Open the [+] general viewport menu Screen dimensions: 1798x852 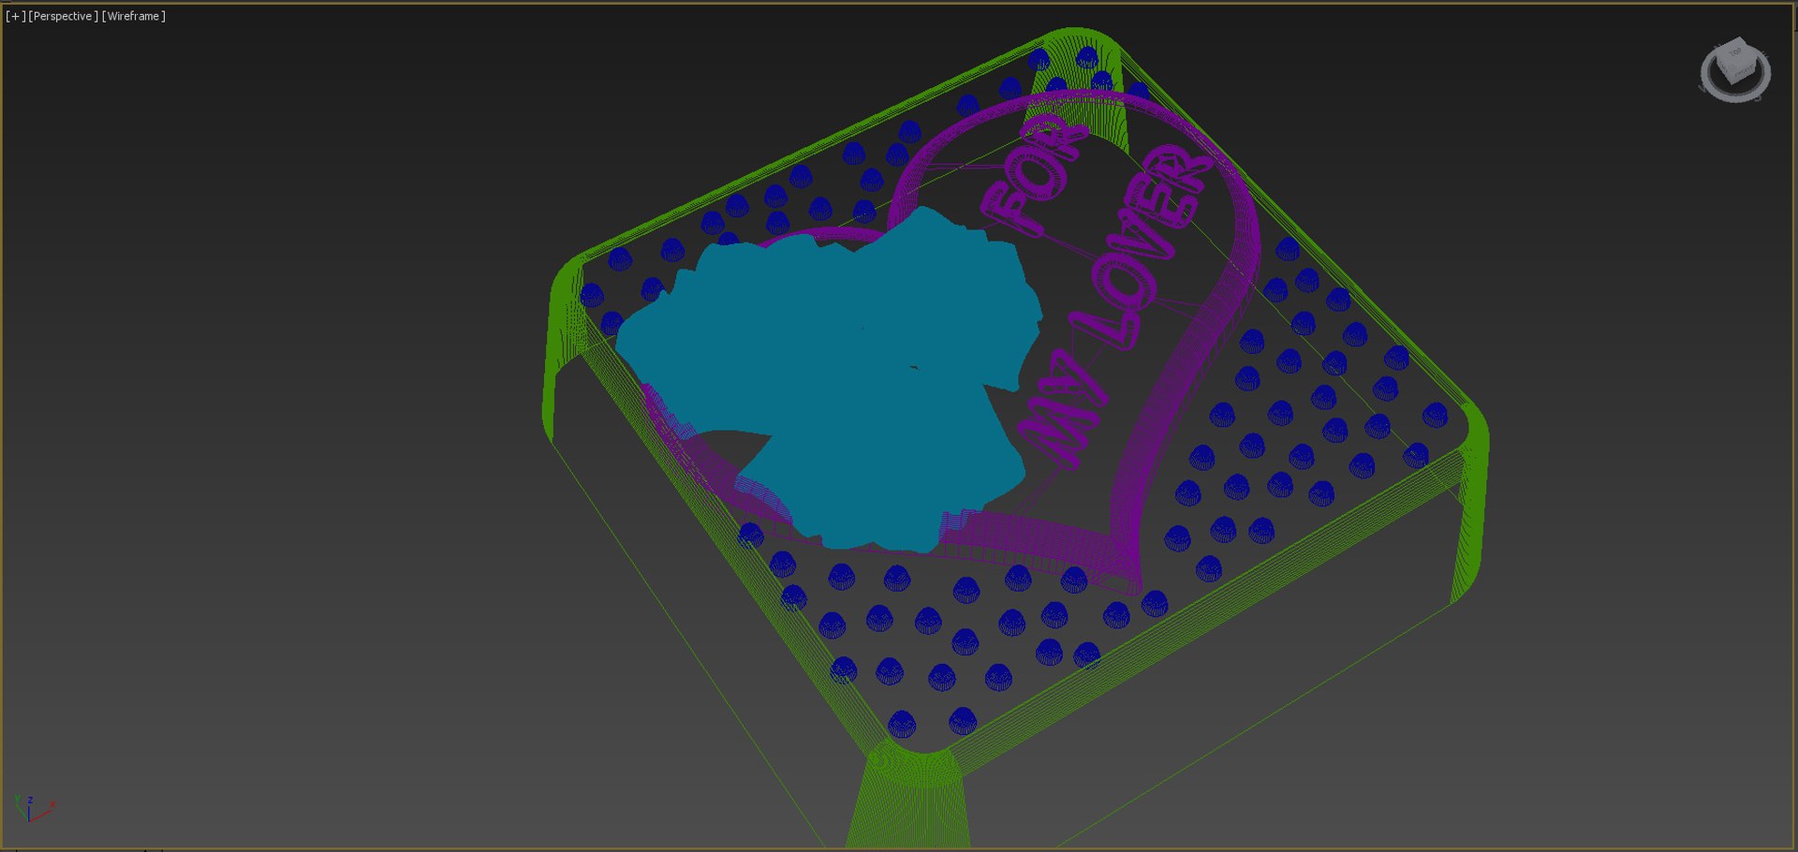click(15, 16)
